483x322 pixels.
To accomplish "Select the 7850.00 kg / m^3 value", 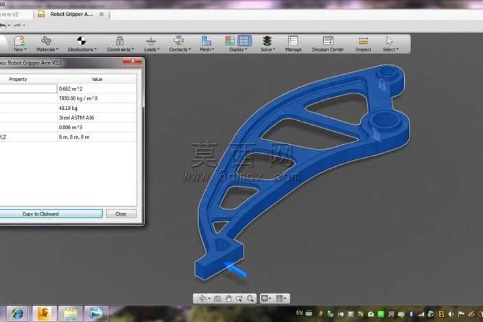I will pos(78,98).
